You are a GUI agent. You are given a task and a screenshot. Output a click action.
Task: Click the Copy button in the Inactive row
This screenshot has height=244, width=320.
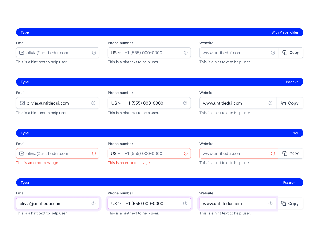[x=290, y=103]
